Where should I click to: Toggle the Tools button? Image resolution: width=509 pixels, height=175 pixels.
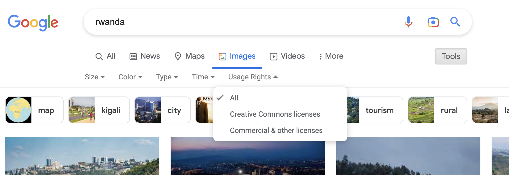click(451, 56)
